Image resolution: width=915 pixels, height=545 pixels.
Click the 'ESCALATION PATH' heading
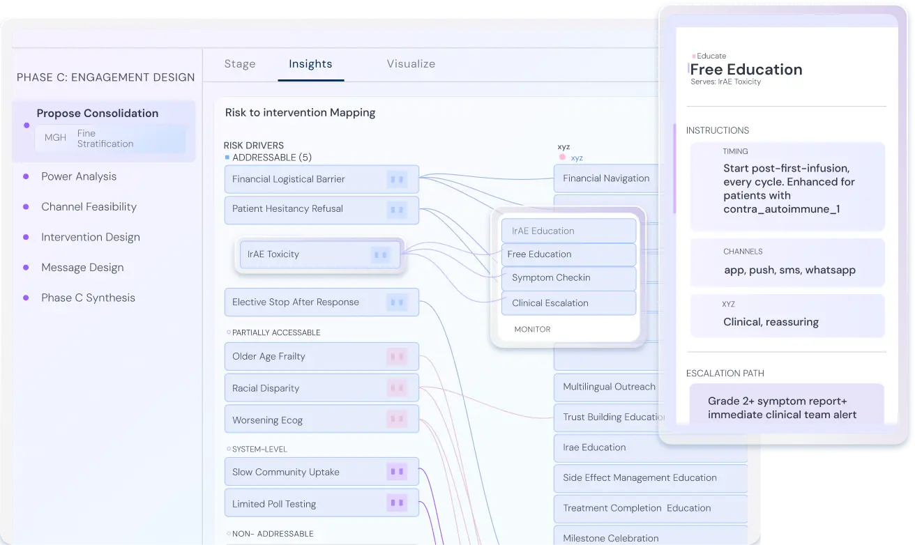(x=725, y=374)
